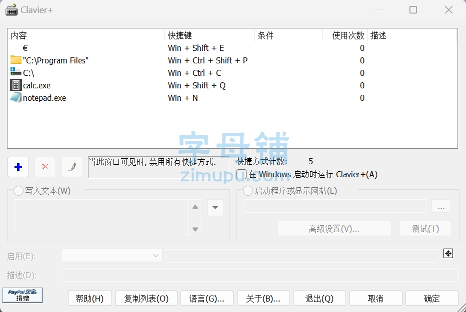Screen dimensions: 466x312
Task: Click the calc.exe calculator icon
Action: [x=16, y=85]
